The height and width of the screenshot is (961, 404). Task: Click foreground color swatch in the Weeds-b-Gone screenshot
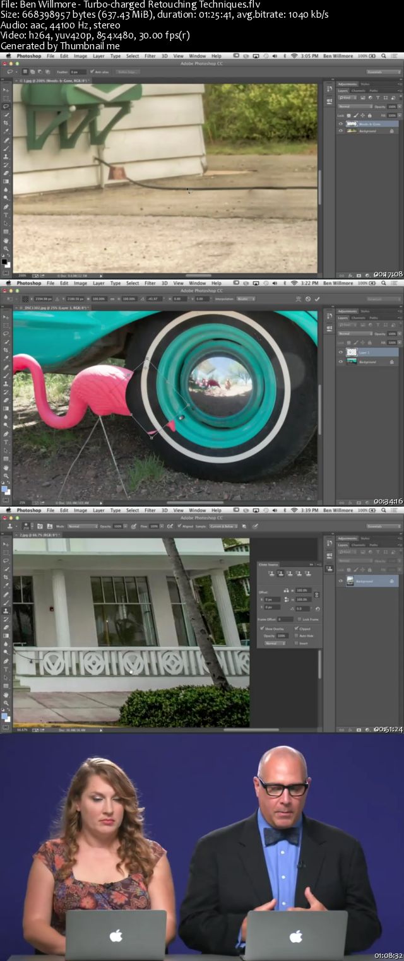[x=4, y=261]
